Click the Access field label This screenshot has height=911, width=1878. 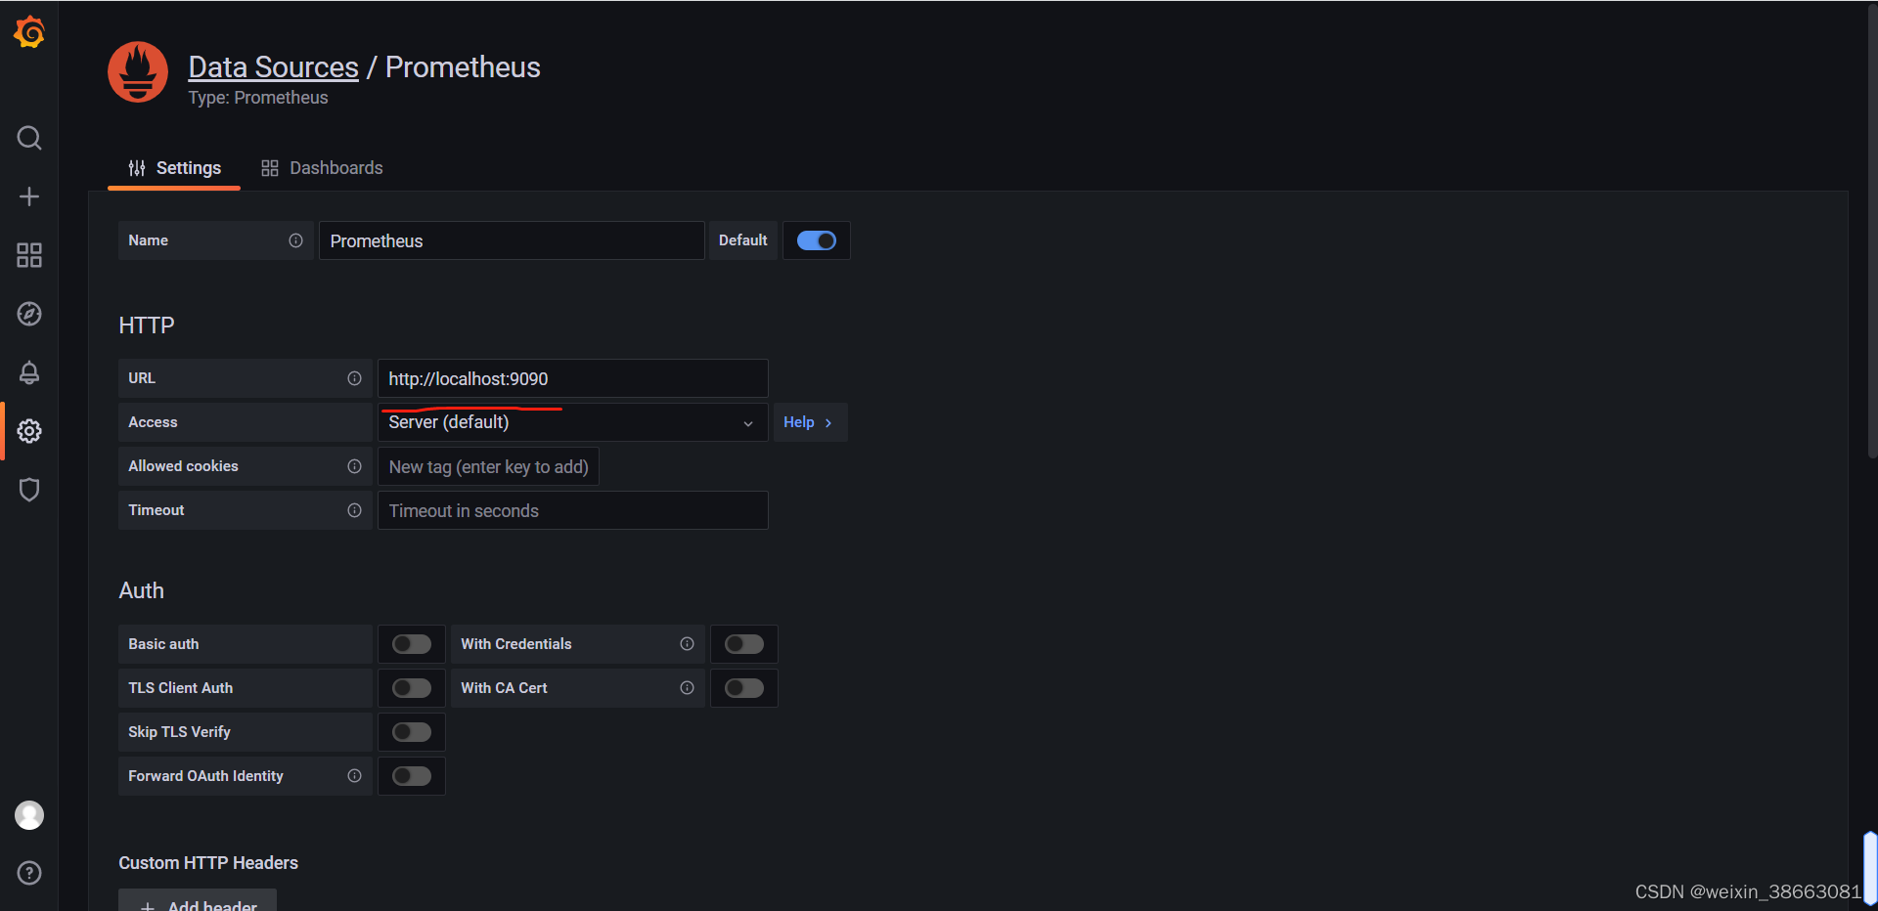154,422
